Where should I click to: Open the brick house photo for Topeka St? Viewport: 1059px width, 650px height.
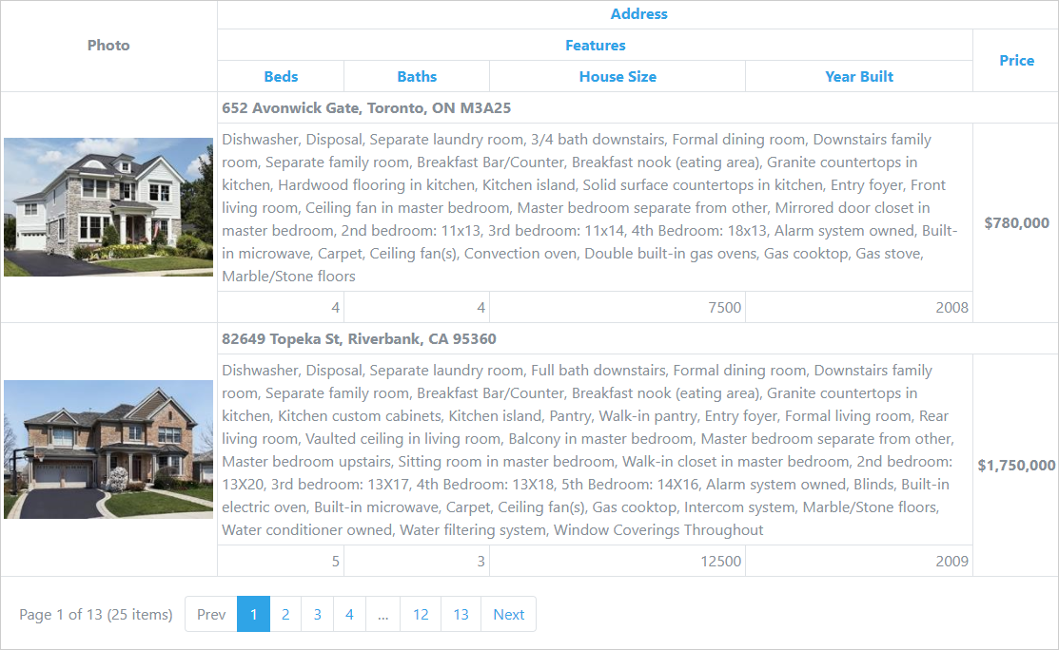pyautogui.click(x=108, y=449)
